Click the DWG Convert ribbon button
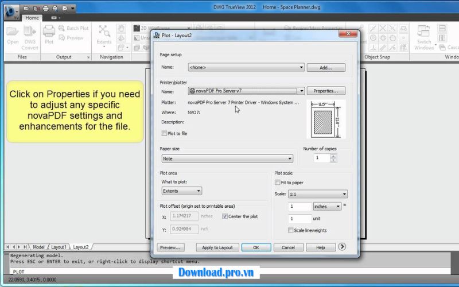 [30, 38]
